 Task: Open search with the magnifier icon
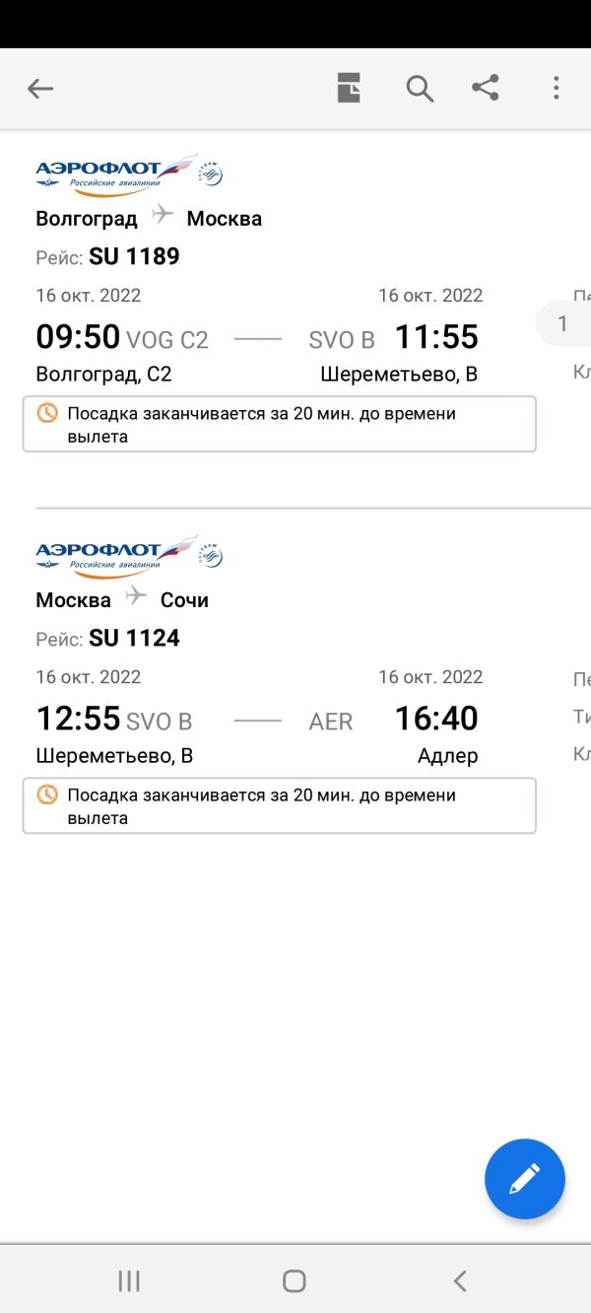pos(420,89)
